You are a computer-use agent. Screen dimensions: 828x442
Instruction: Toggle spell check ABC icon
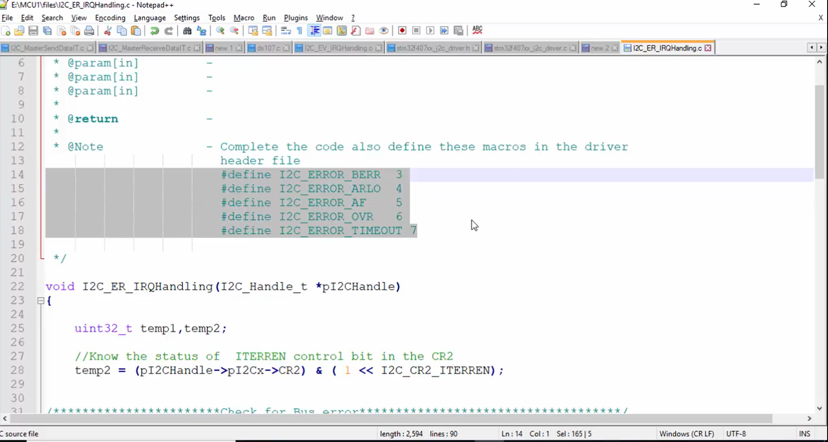point(477,30)
